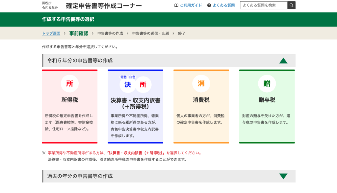Expand the 過去の年分の申告書等の作成 section
Screen dimensions: 337x193
pyautogui.click(x=283, y=176)
